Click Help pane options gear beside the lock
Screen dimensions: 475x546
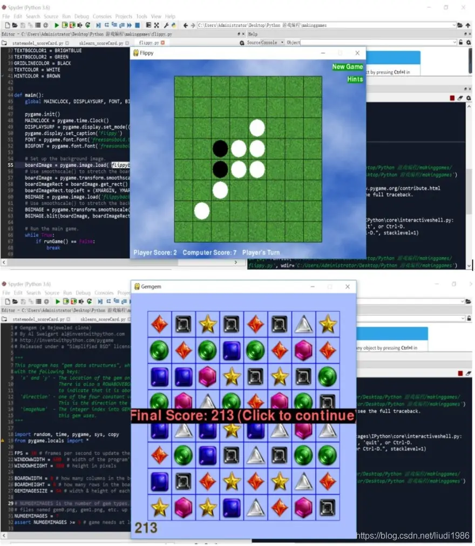[469, 43]
